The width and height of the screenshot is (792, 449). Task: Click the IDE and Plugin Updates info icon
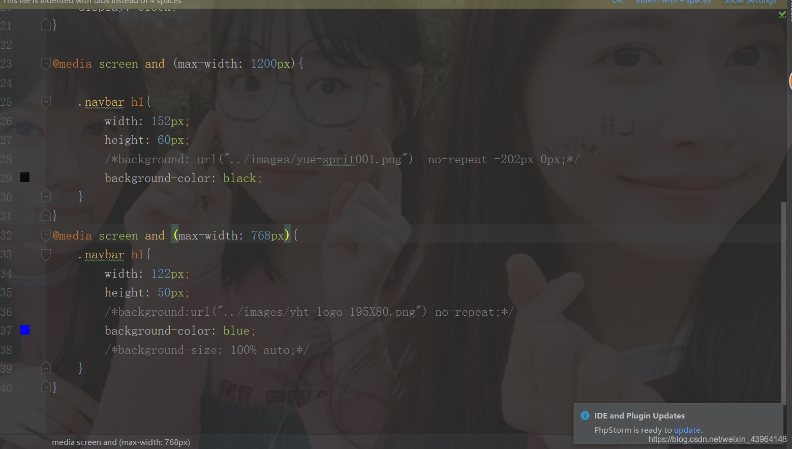pos(585,415)
